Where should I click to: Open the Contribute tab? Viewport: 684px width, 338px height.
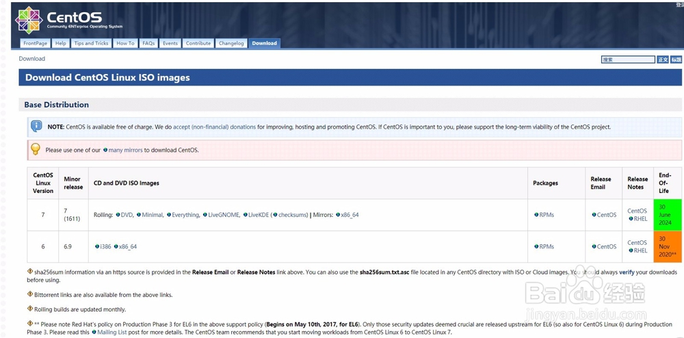point(198,43)
